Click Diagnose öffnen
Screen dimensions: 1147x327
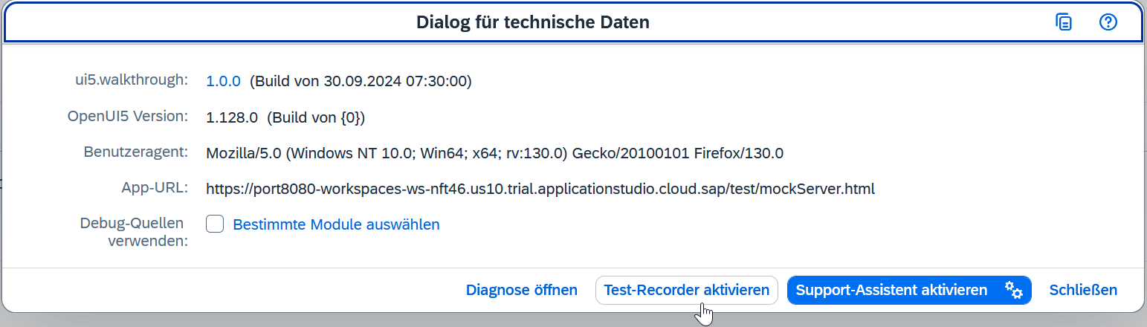point(522,290)
